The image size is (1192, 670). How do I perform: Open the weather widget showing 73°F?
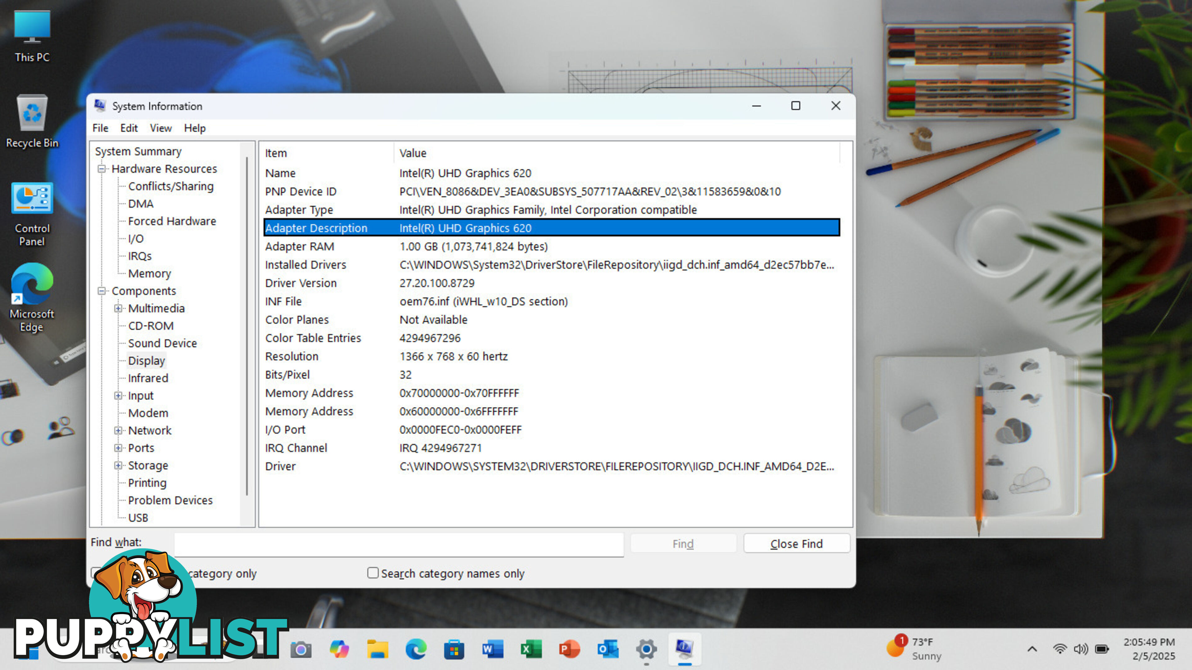coord(914,648)
